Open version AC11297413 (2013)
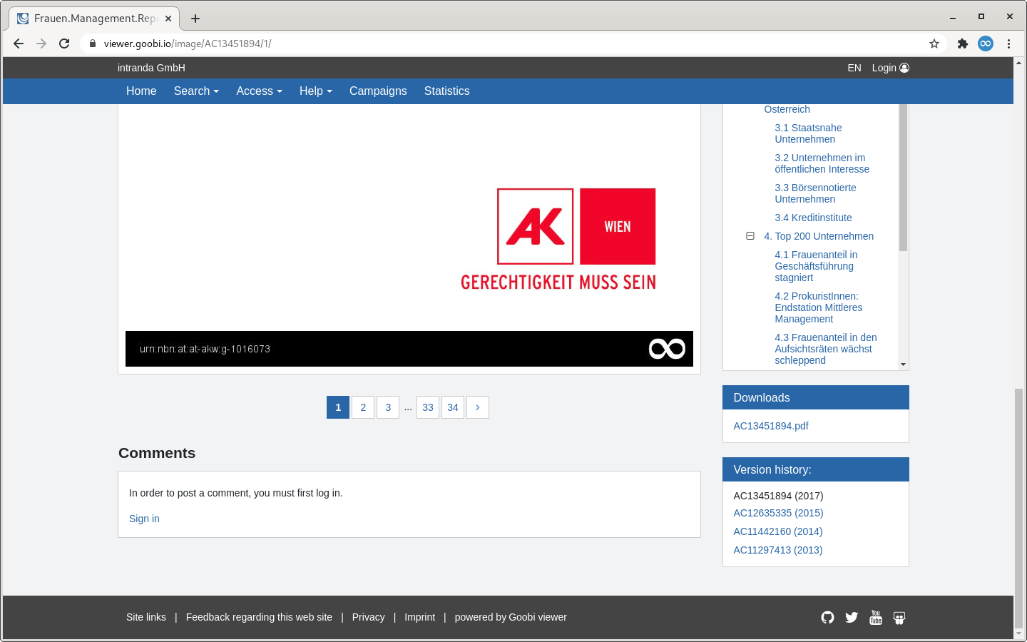Viewport: 1027px width, 642px height. [x=778, y=550]
